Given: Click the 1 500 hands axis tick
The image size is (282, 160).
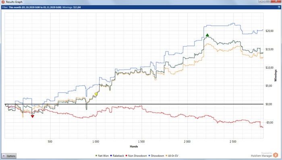Looking at the screenshot, I should [141, 142].
